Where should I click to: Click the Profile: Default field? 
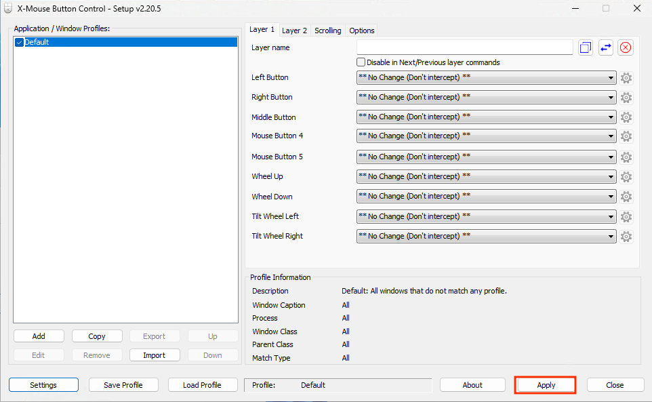338,385
